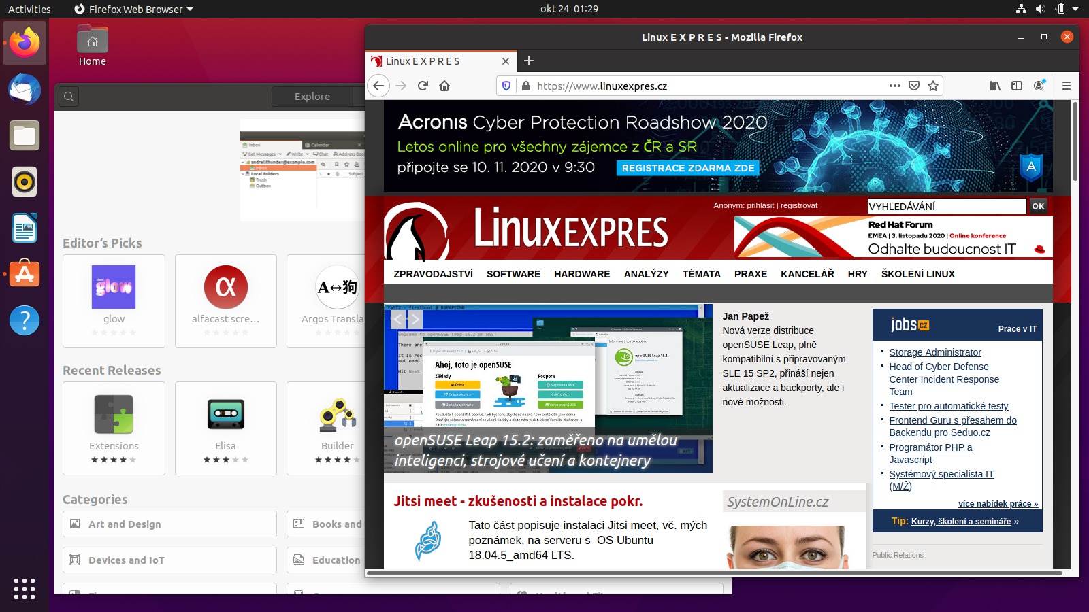Open LibreOffice Writer in dock
Image resolution: width=1089 pixels, height=612 pixels.
tap(25, 228)
